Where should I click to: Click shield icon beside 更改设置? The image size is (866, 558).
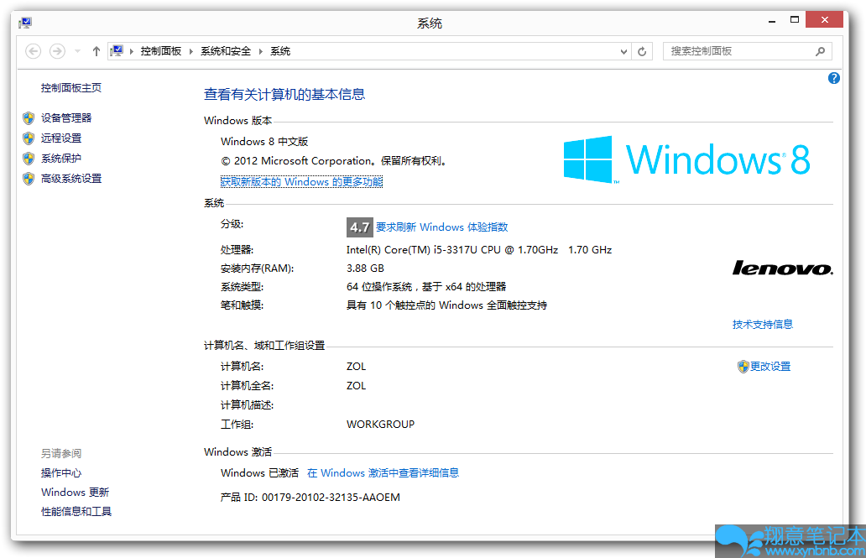click(x=743, y=367)
